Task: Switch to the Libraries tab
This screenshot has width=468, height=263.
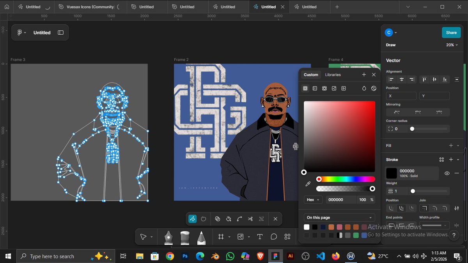Action: [333, 75]
